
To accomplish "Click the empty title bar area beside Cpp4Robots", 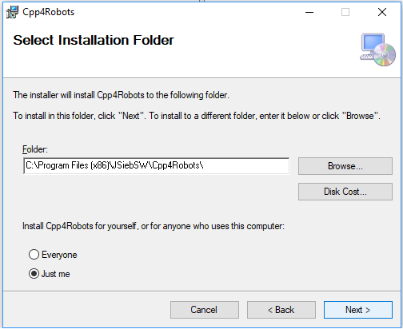I will pyautogui.click(x=186, y=12).
